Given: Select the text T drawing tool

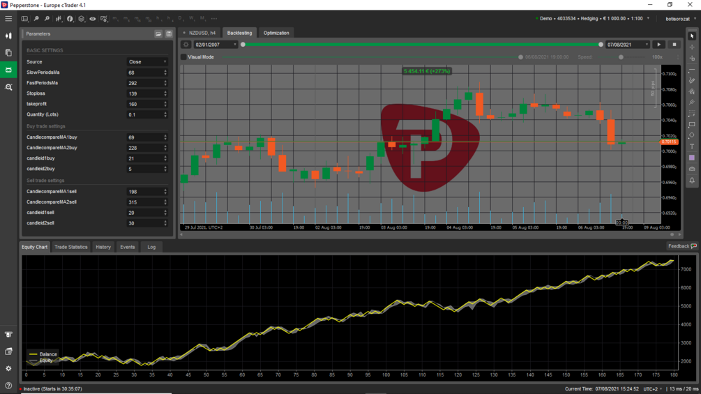Looking at the screenshot, I should pyautogui.click(x=692, y=146).
